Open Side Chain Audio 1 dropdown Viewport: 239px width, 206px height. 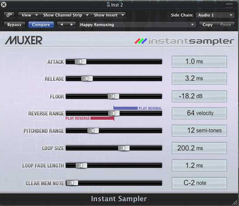click(215, 15)
